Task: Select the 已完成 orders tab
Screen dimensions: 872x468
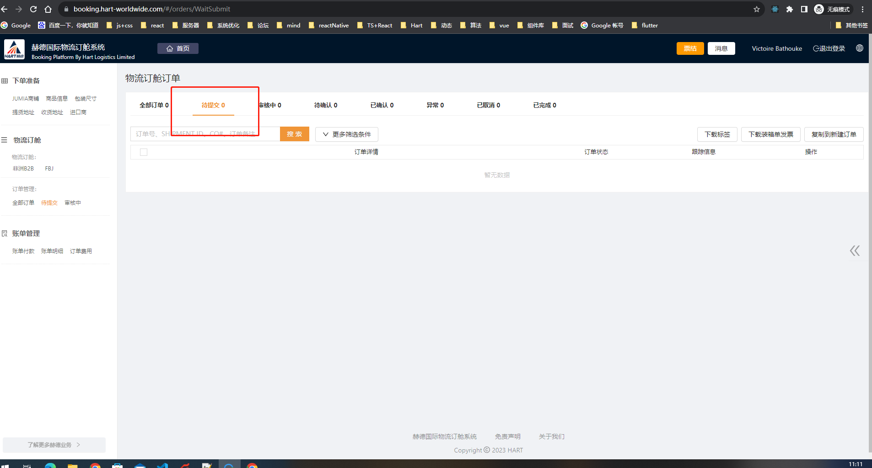Action: click(544, 105)
